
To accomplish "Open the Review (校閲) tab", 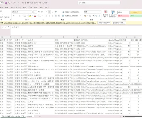I will pos(36,7).
